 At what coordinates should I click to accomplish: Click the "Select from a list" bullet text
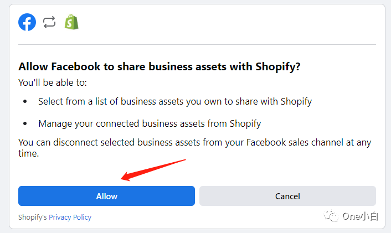tap(175, 102)
